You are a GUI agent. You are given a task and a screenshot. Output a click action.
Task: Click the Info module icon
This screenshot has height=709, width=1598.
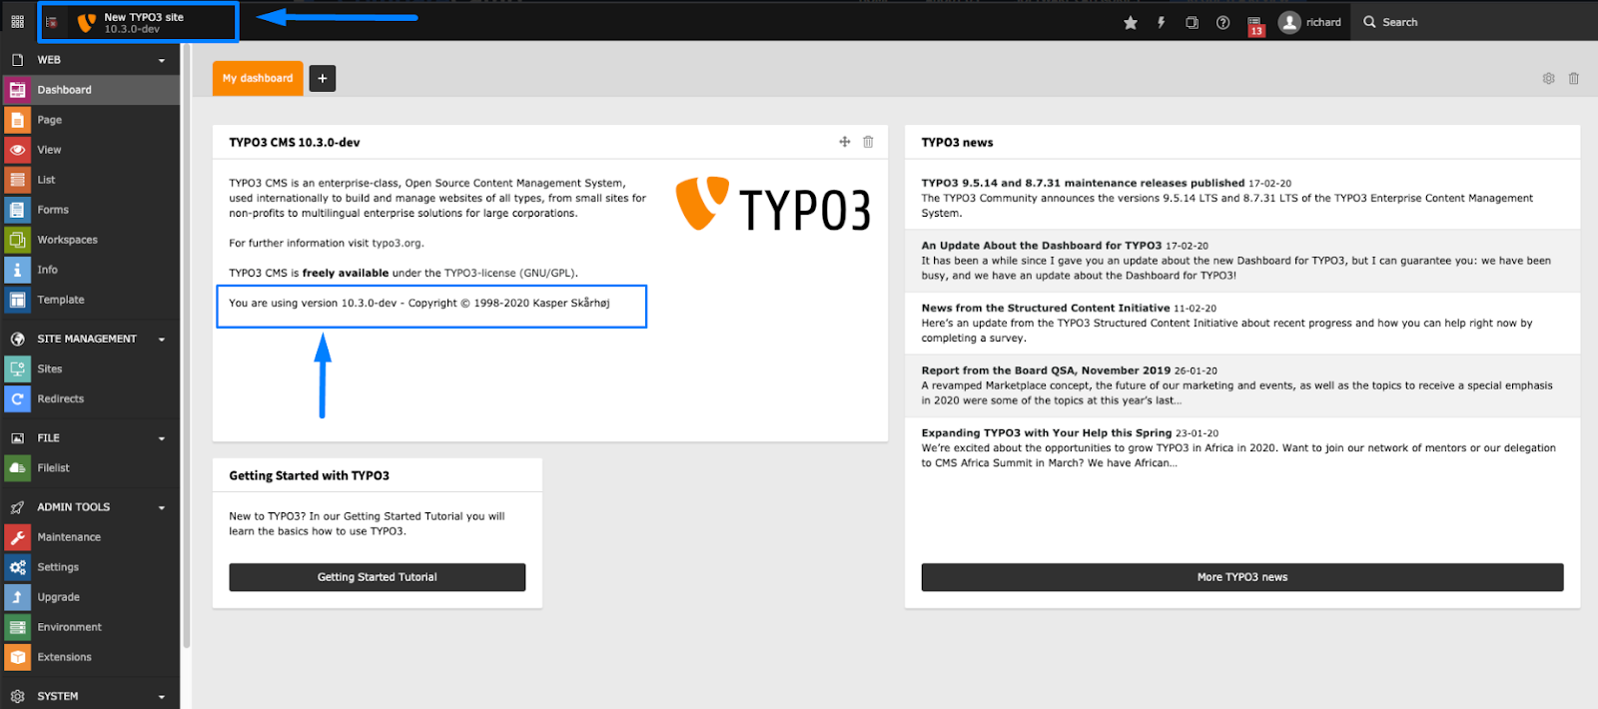[x=17, y=270]
